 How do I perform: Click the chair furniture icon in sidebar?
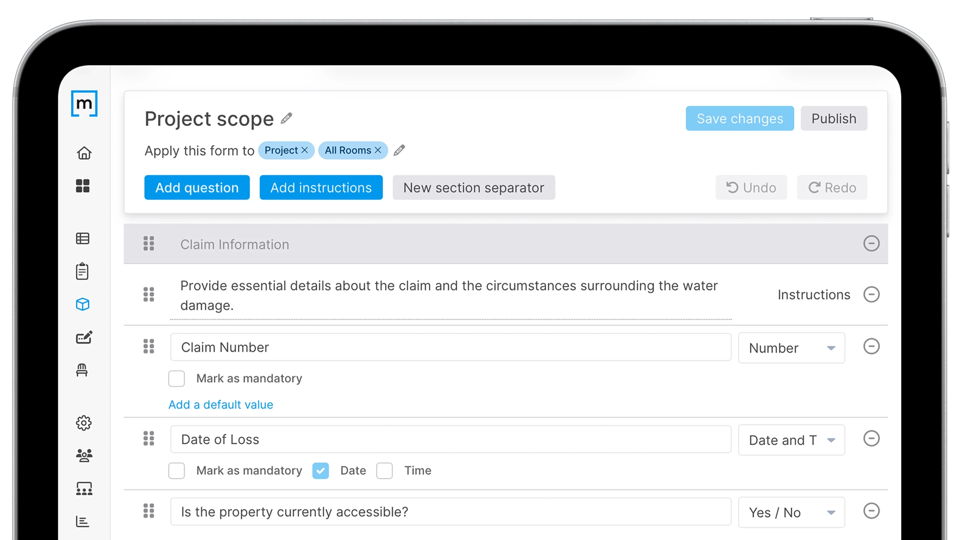point(82,370)
